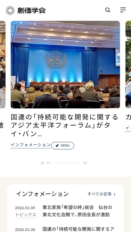Click the chevron arrow beside すべての記事
The height and width of the screenshot is (232, 131).
tap(114, 194)
